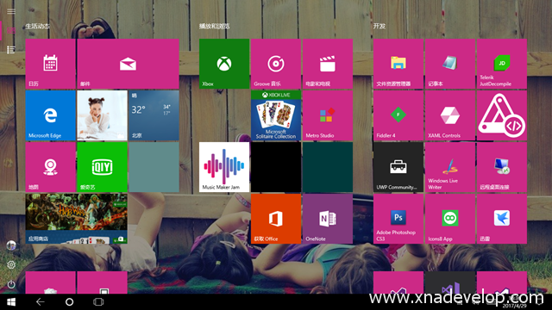Click the Back arrow on the taskbar
The width and height of the screenshot is (552, 310).
41,302
